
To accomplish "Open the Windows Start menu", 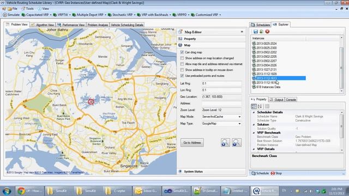I will [7, 191].
